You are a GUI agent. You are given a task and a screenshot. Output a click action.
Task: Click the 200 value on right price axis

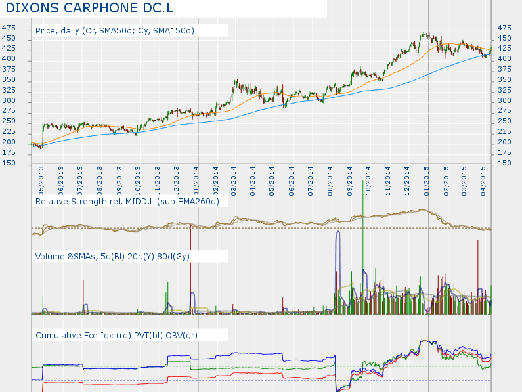pos(504,142)
